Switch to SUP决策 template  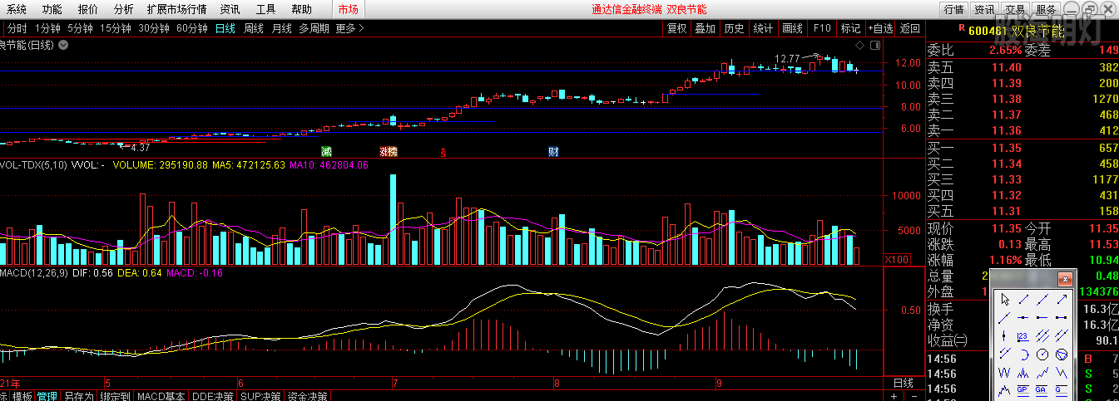pyautogui.click(x=262, y=396)
